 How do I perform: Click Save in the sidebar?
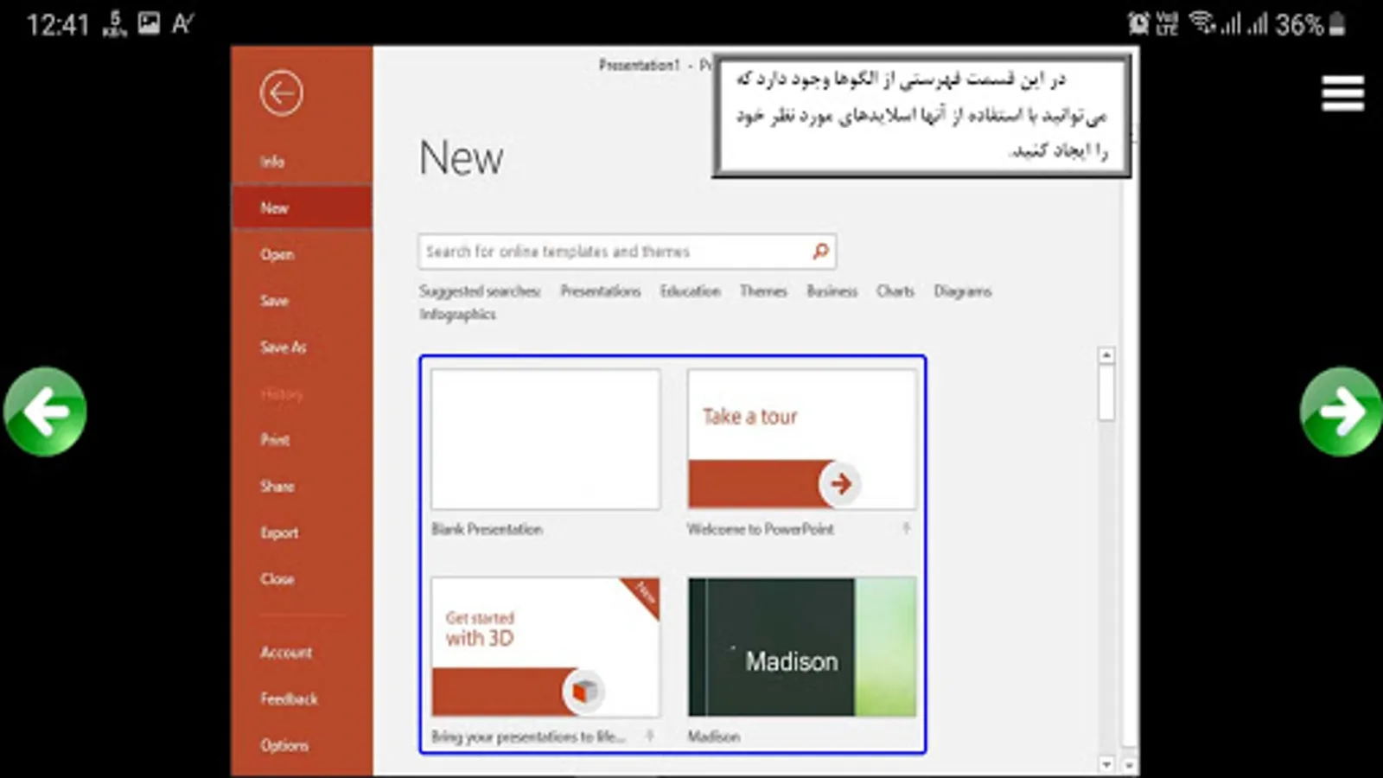coord(274,301)
